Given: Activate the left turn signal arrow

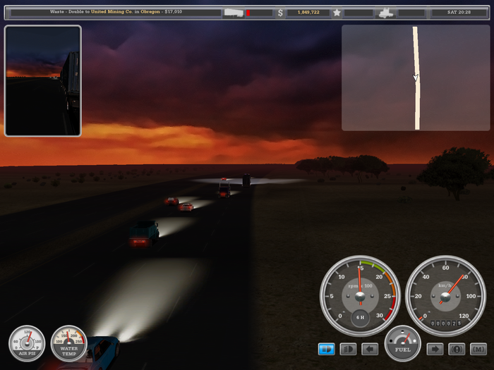Looking at the screenshot, I should pyautogui.click(x=370, y=349).
